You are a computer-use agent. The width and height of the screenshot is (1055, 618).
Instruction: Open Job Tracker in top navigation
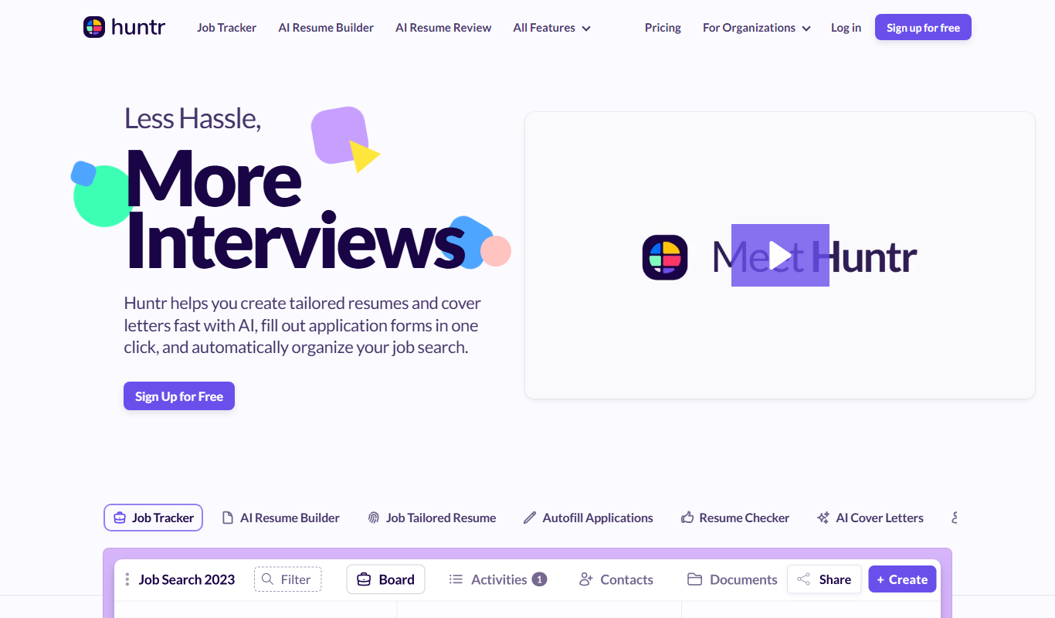point(226,27)
